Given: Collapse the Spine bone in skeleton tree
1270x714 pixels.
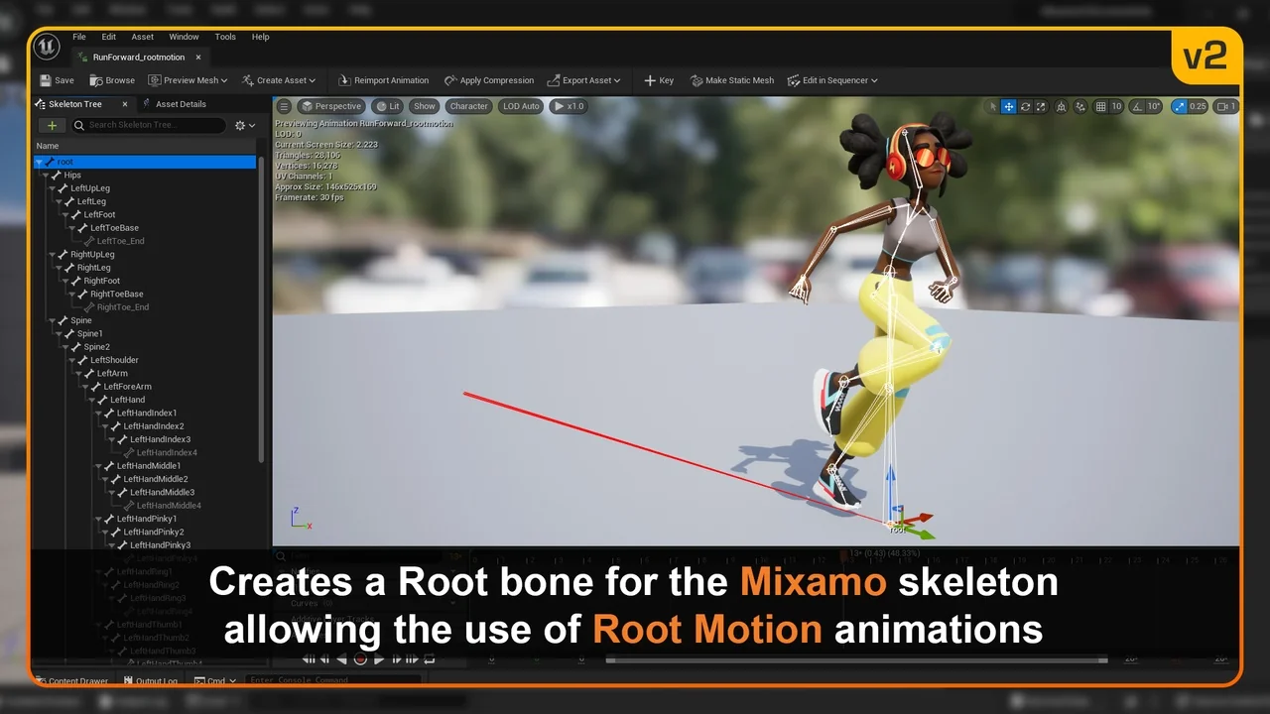Looking at the screenshot, I should (52, 320).
